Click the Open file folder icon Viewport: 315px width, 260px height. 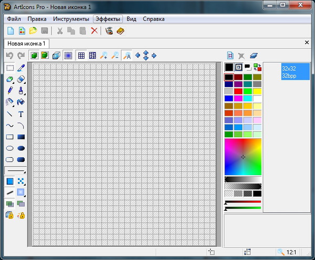click(x=34, y=31)
